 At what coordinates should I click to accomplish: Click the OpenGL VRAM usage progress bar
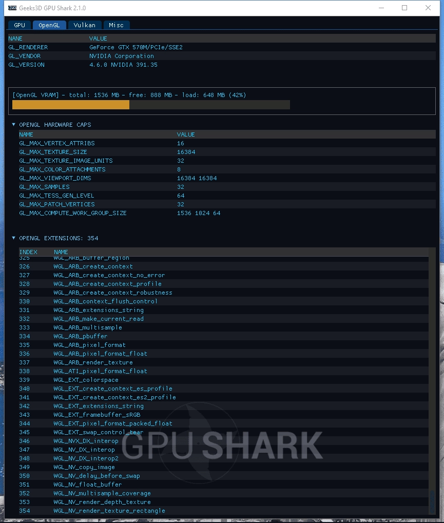(x=151, y=105)
